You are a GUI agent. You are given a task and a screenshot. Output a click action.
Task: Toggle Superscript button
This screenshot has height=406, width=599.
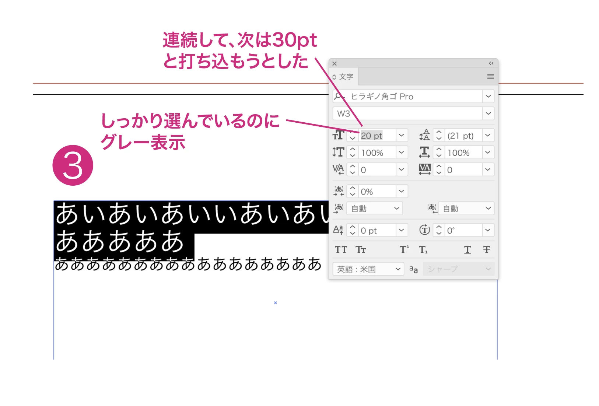point(404,250)
